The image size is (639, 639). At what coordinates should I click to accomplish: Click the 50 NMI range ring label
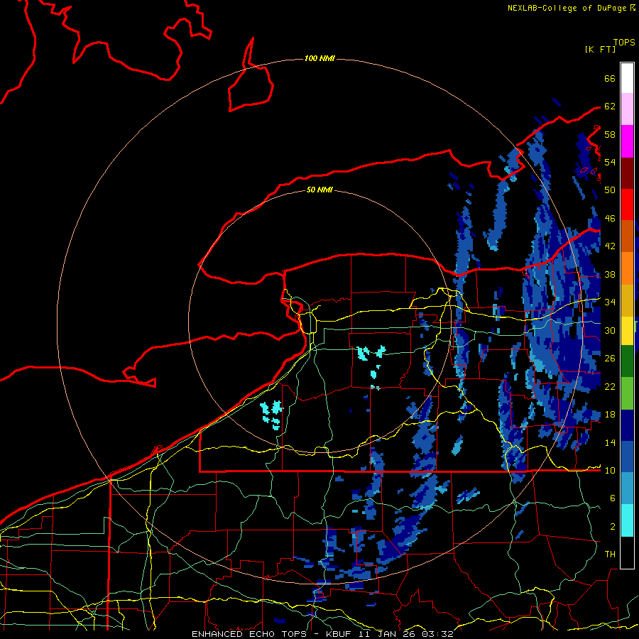(x=319, y=190)
